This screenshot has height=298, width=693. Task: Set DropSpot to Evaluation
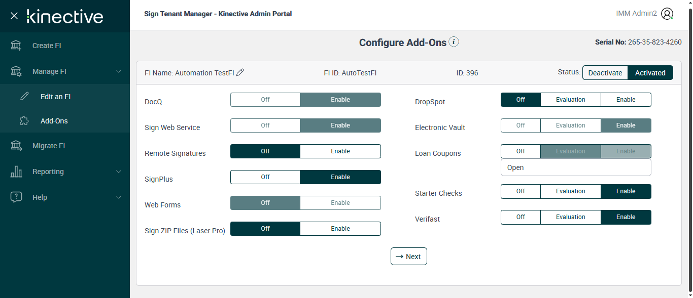(x=570, y=100)
